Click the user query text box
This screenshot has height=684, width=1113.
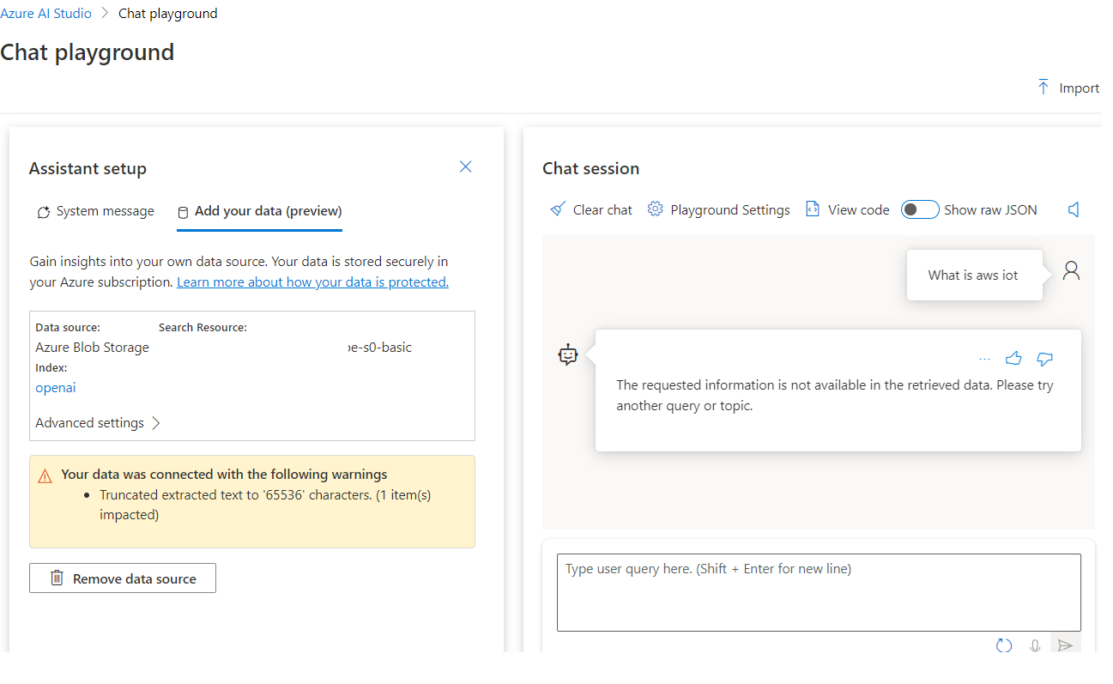(819, 592)
